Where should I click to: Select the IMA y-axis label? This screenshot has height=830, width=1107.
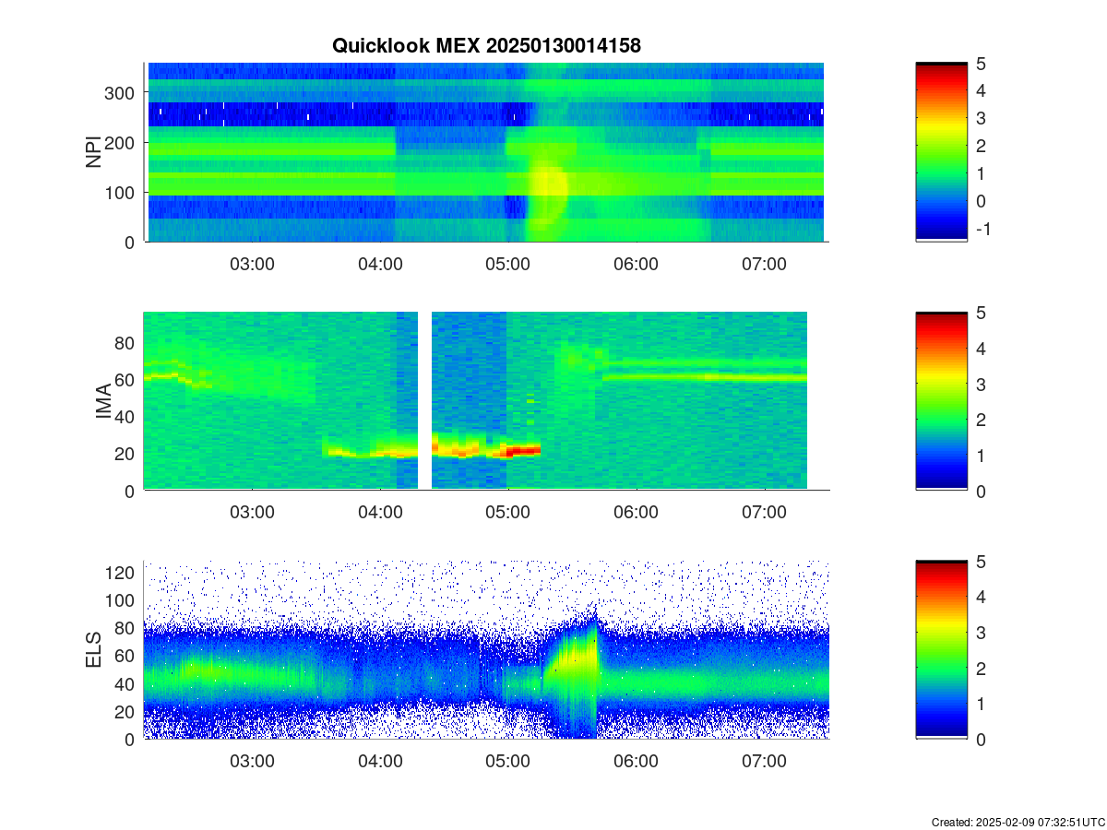(x=103, y=403)
